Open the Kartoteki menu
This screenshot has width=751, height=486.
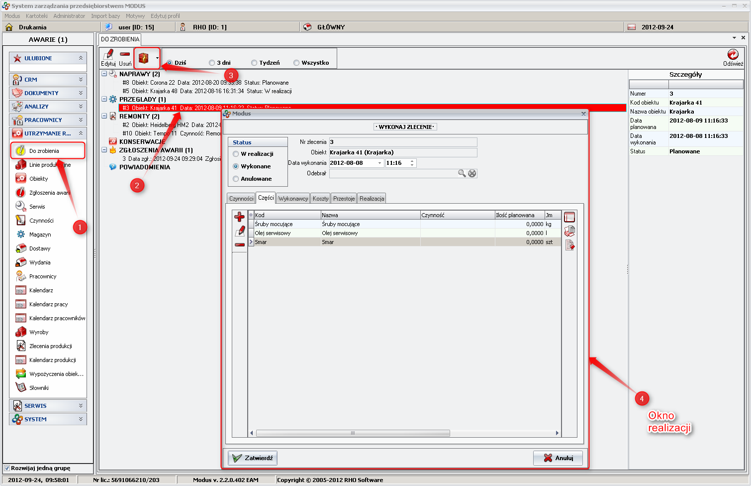[x=37, y=16]
